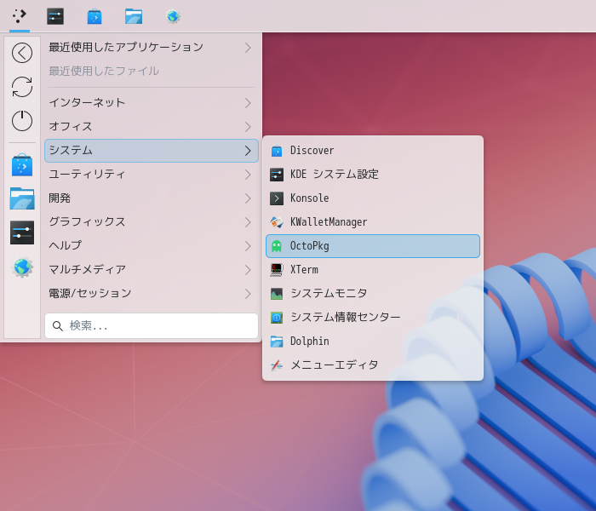Launch OctoPkg package manager
This screenshot has width=596, height=511.
click(373, 246)
